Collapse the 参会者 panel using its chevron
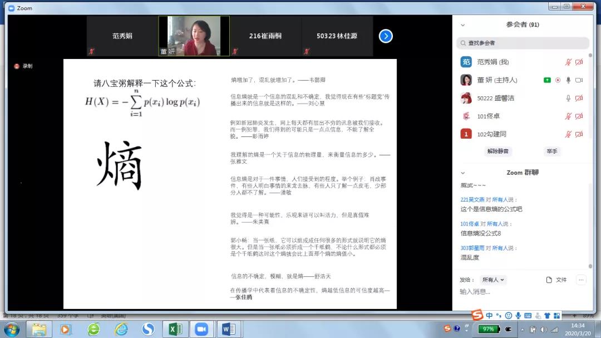This screenshot has width=601, height=338. [x=462, y=25]
